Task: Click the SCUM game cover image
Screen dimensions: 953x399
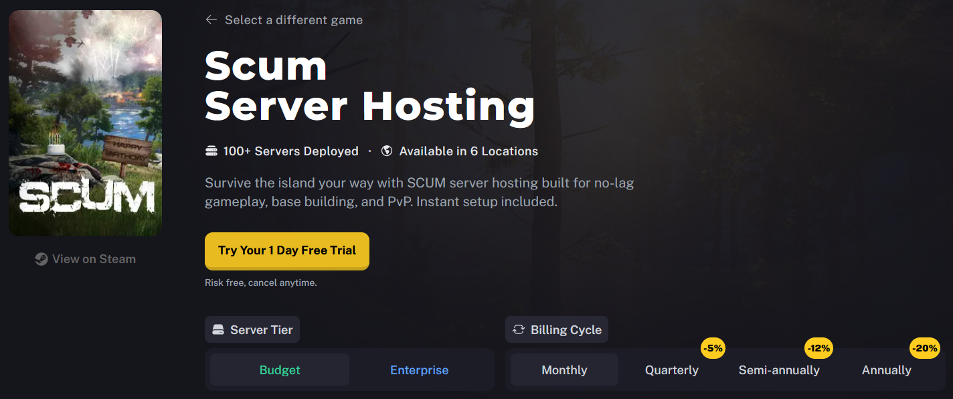Action: [x=85, y=123]
